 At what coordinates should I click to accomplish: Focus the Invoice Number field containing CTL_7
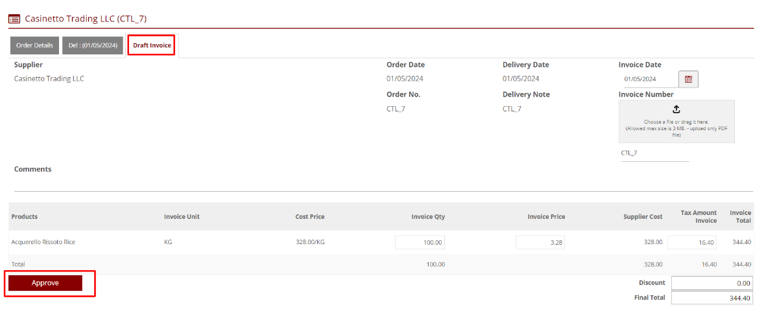tap(654, 153)
